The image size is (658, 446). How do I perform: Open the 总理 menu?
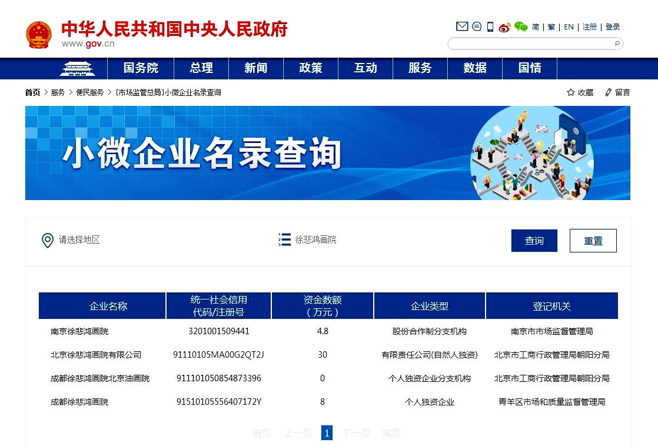click(201, 68)
